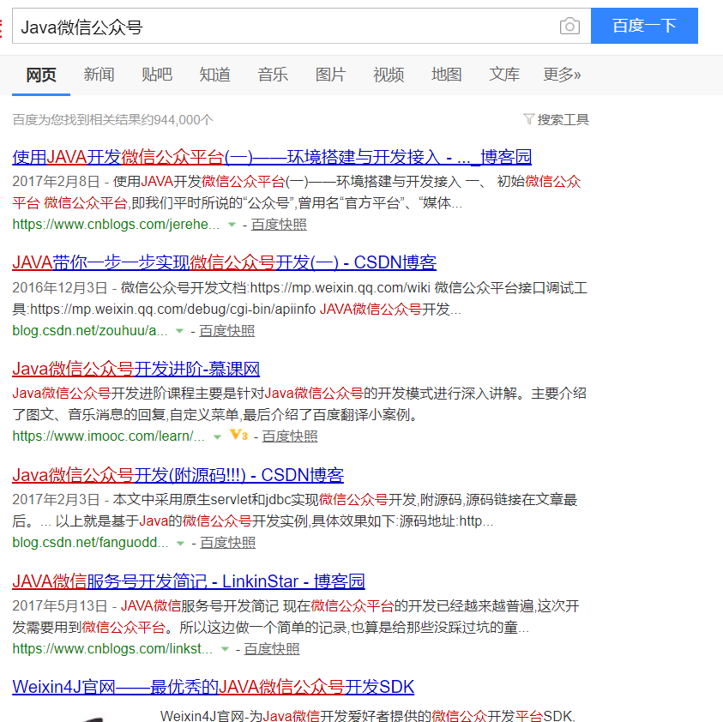The height and width of the screenshot is (722, 723).
Task: Click the V3 credibility badge icon
Action: 238,435
